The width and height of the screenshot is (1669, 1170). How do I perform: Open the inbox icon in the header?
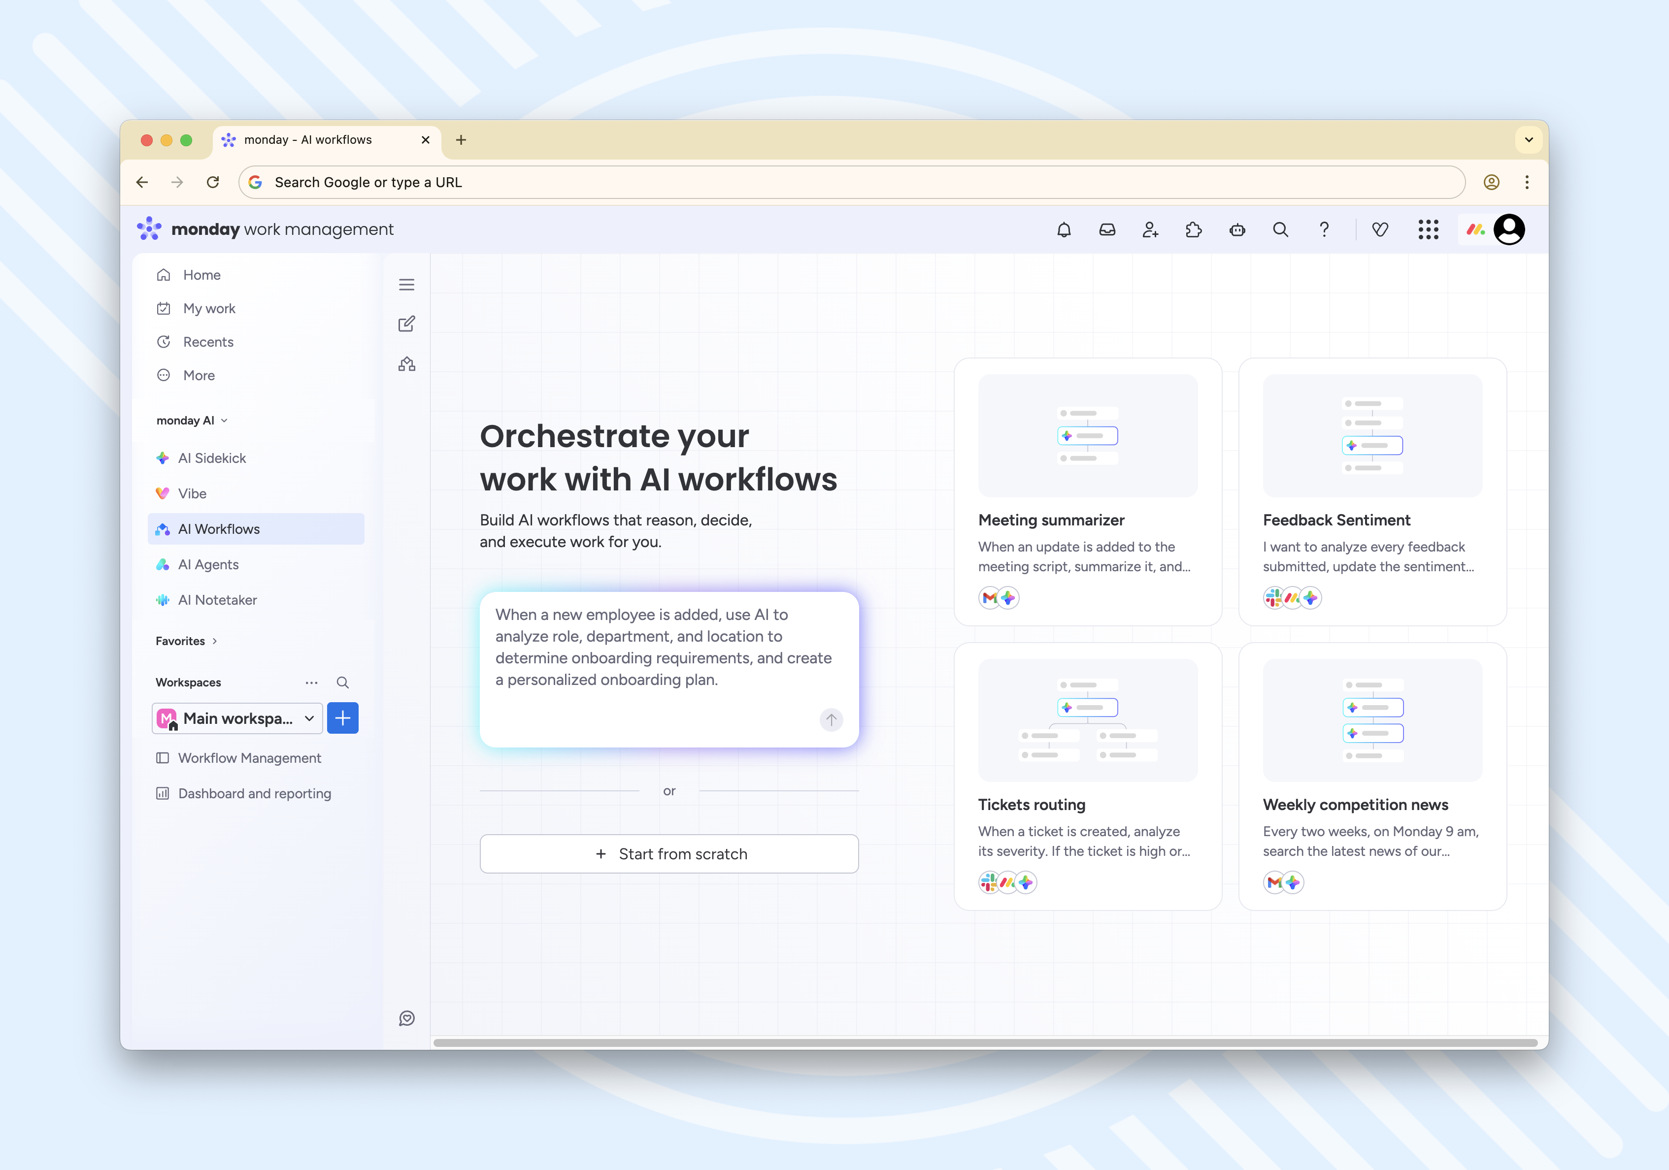click(1107, 229)
